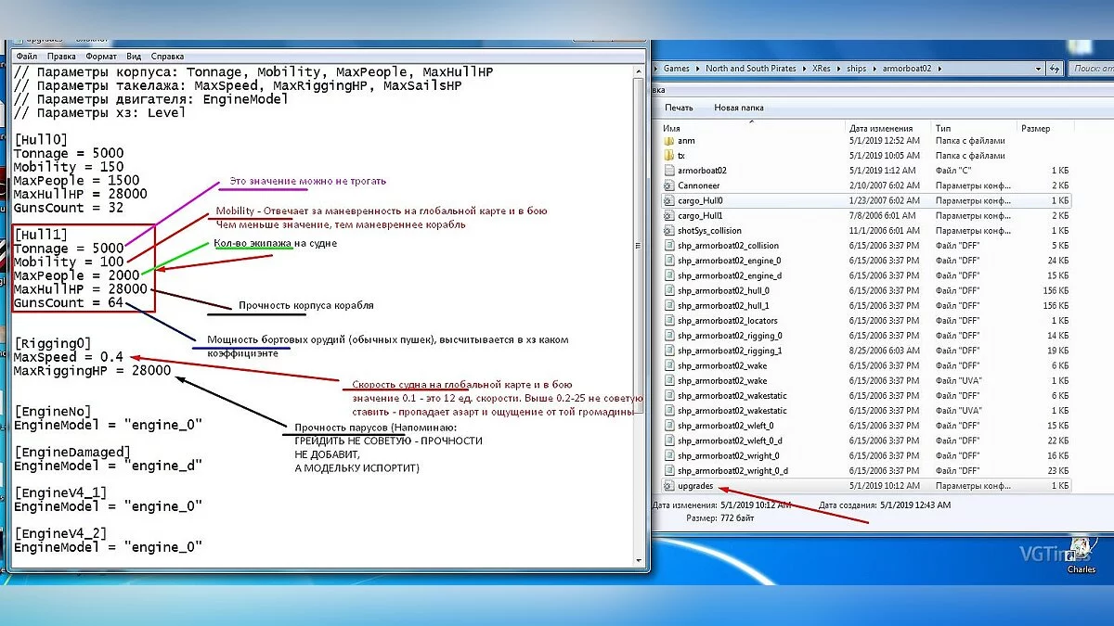Click the anm folder icon in Explorer

[x=668, y=141]
